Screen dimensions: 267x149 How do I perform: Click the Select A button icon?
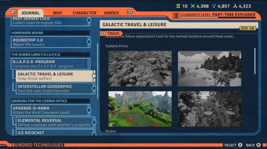240,145
